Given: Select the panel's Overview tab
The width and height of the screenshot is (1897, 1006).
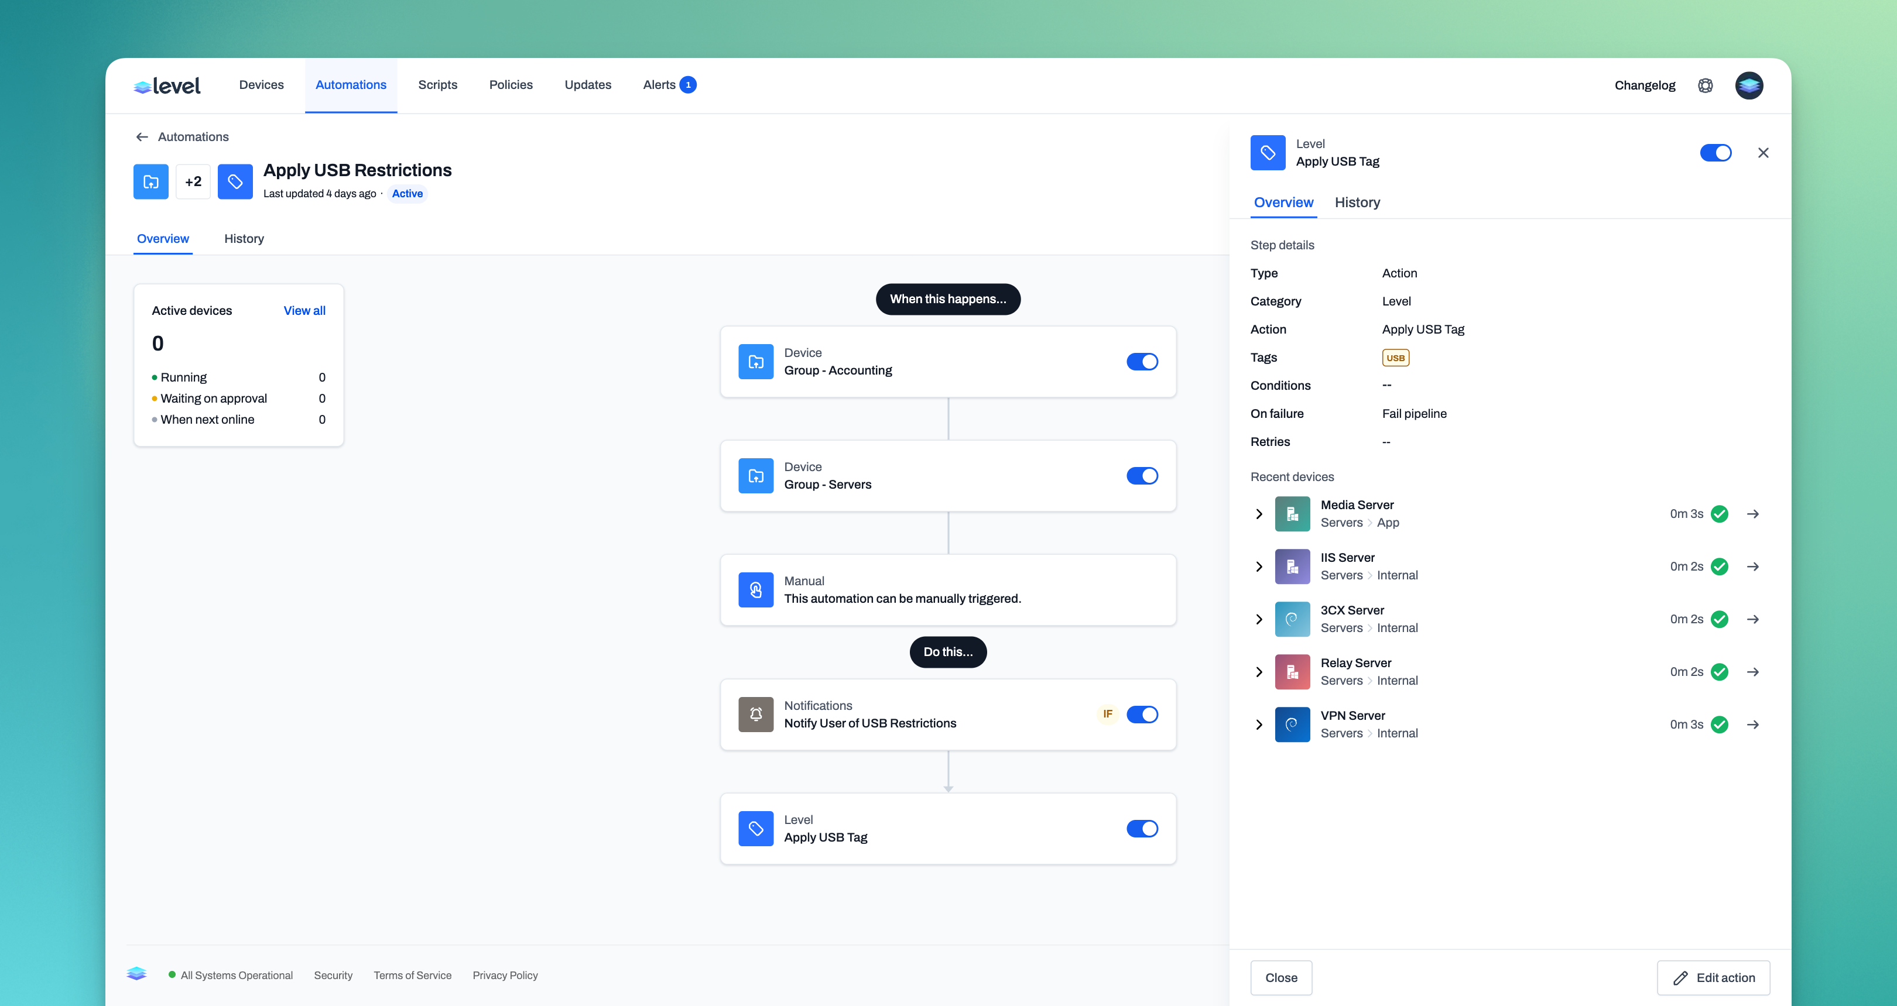Looking at the screenshot, I should (x=1283, y=202).
